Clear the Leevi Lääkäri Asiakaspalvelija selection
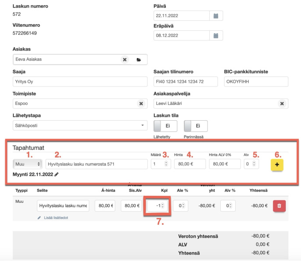This screenshot has height=263, width=301. coord(282,104)
